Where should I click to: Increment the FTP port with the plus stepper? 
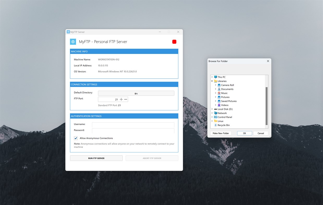121,99
